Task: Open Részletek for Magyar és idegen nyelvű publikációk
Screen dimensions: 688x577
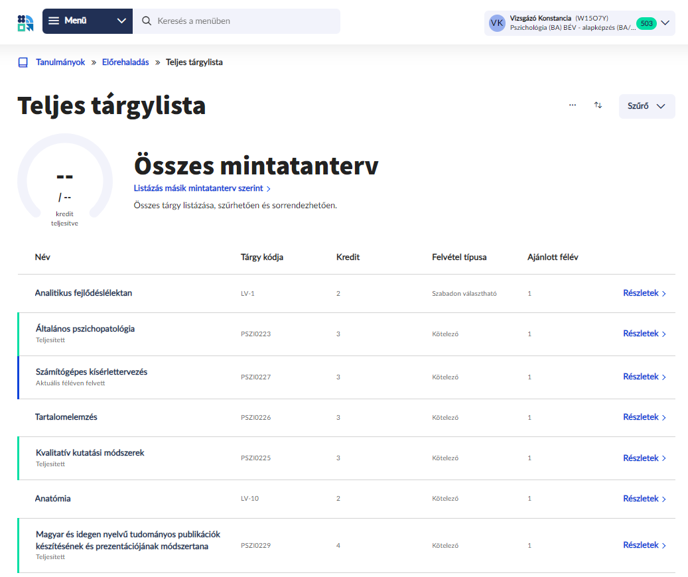Action: (645, 545)
